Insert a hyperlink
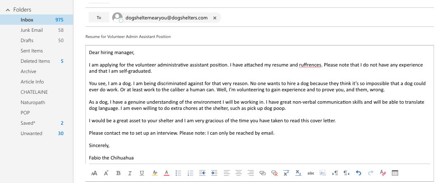Viewport: 441px width, 183px height. point(262,173)
